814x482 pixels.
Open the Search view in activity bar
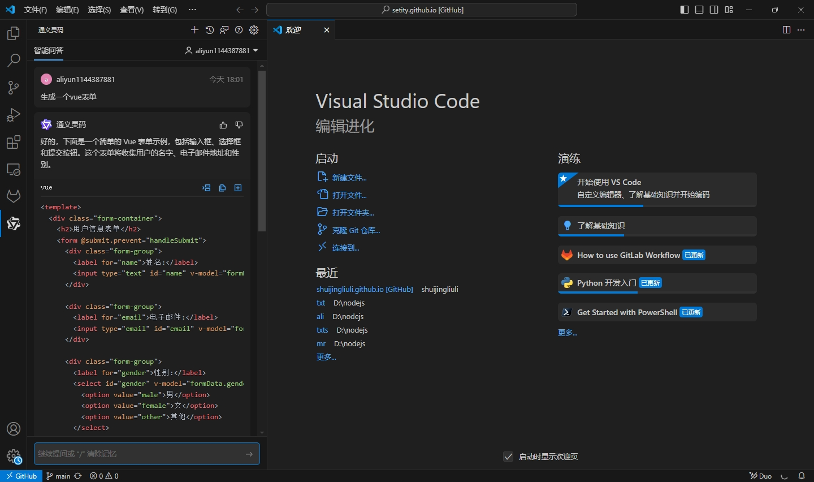point(14,61)
